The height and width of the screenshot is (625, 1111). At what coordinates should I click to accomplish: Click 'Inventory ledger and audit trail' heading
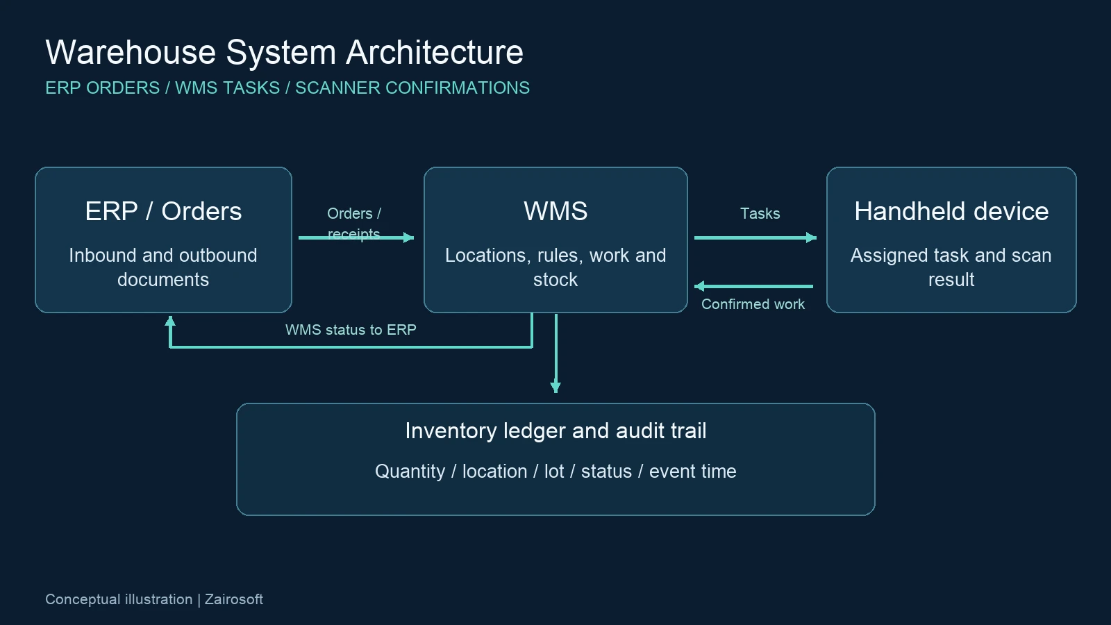(555, 431)
